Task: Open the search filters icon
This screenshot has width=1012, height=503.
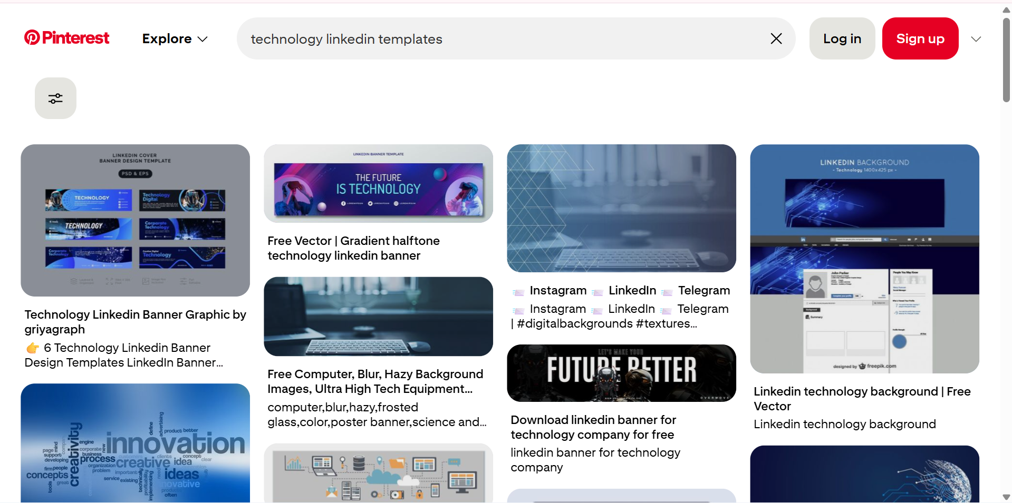Action: pyautogui.click(x=55, y=98)
